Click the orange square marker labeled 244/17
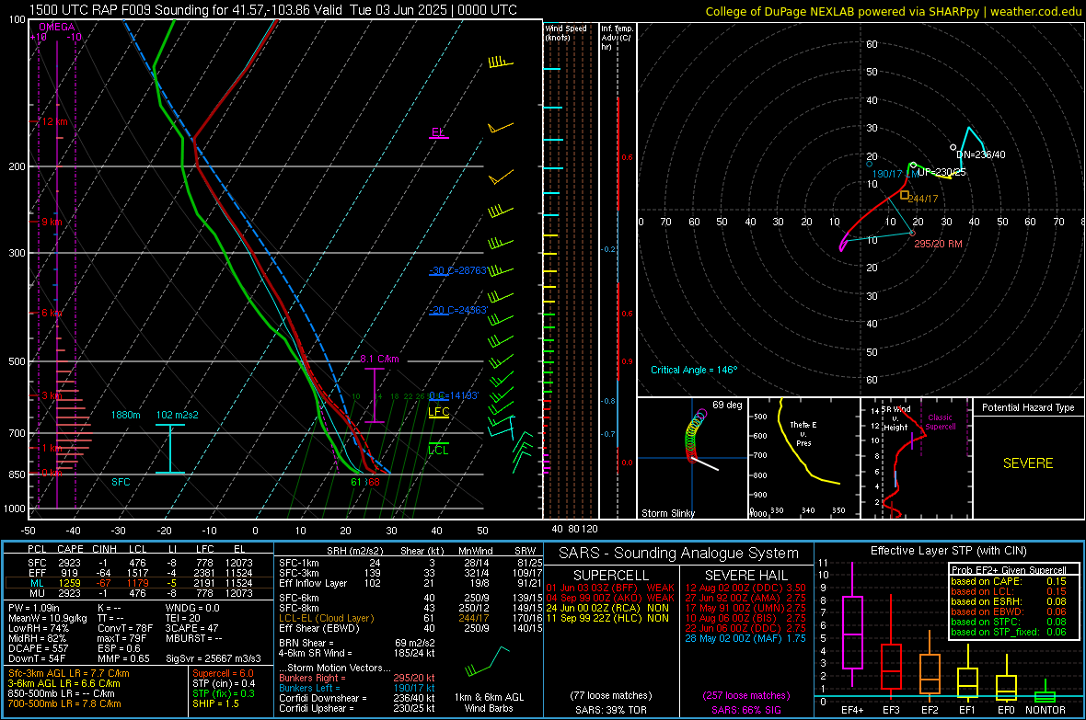This screenshot has height=720, width=1086. coord(905,196)
